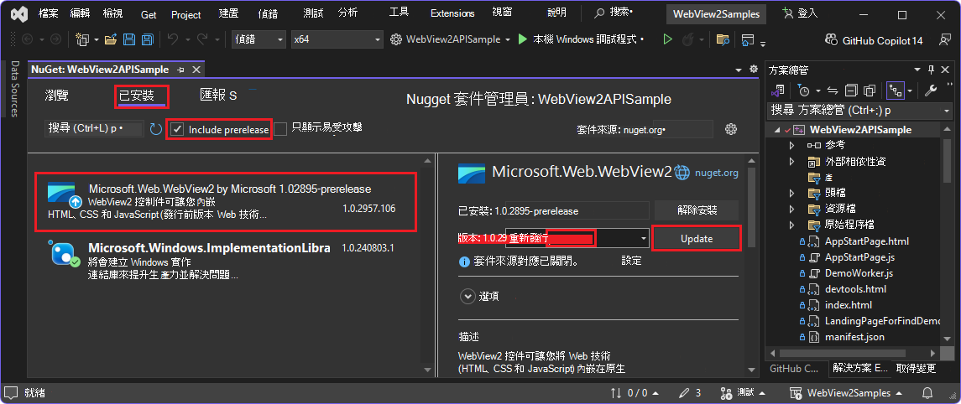
Task: Click the pencil changes count in the status bar
Action: coord(690,392)
